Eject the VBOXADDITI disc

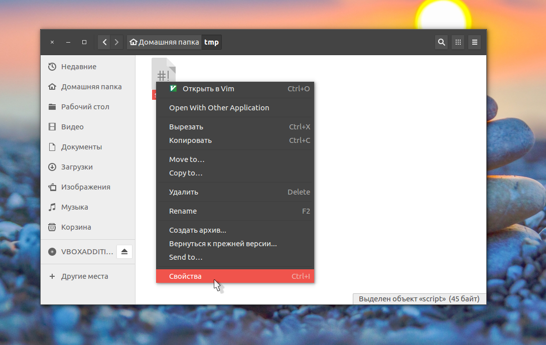click(x=124, y=251)
